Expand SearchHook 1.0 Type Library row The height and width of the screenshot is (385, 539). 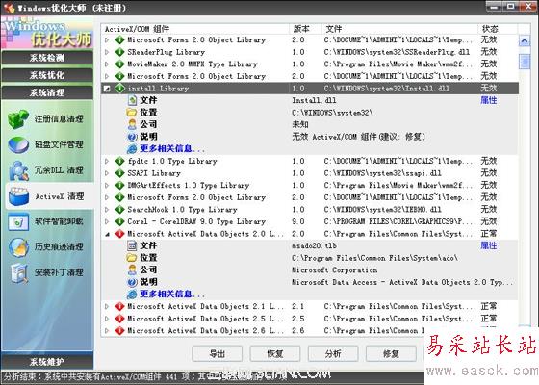point(107,210)
